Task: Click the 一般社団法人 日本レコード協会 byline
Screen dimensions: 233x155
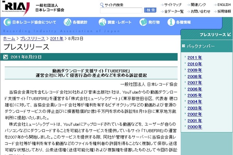Action: point(149,84)
